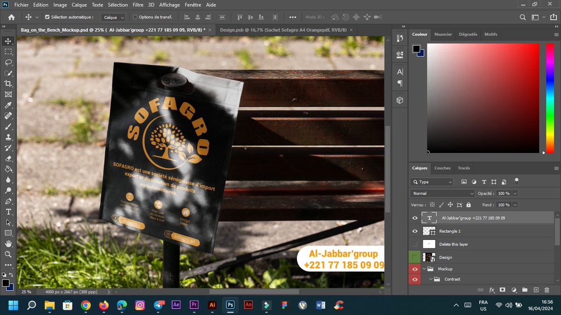
Task: Select the Horizontal Type tool
Action: [8, 212]
